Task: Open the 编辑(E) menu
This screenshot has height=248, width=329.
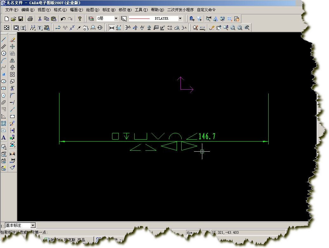Action: (28, 10)
